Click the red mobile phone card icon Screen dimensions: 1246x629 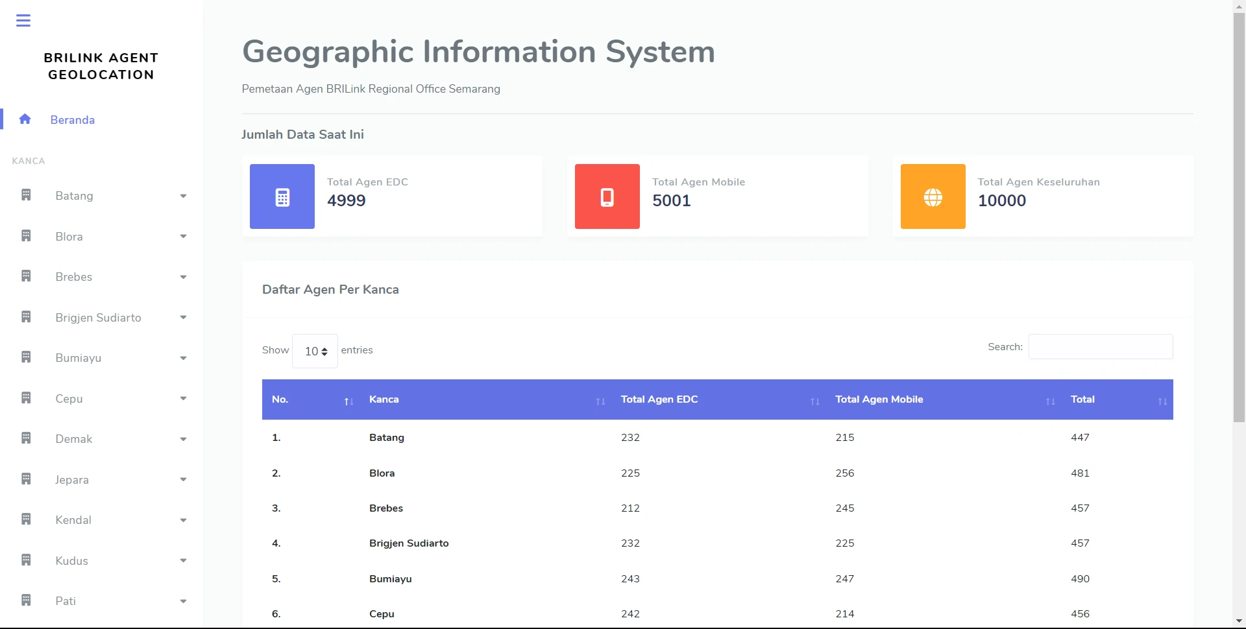tap(607, 196)
